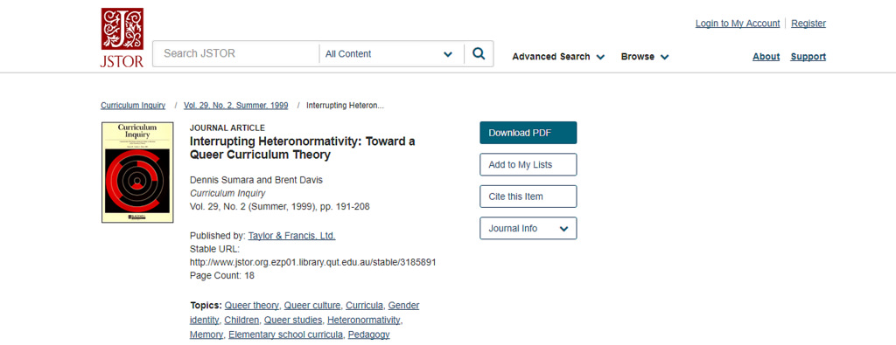Click the Curriculum Inquiry cover thumbnail
Screen dimensions: 896x345
[137, 172]
